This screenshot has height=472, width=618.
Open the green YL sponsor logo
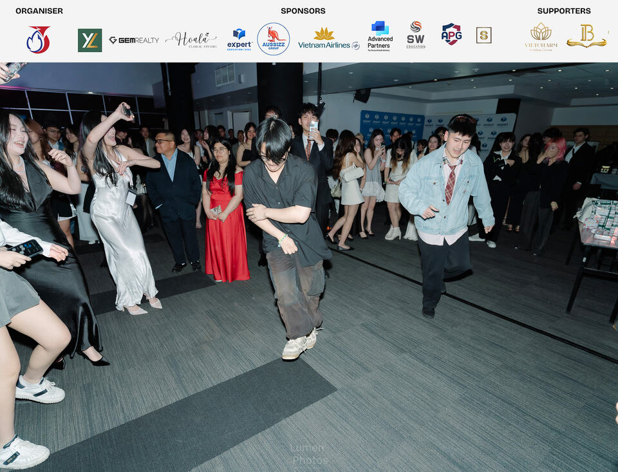[x=90, y=40]
